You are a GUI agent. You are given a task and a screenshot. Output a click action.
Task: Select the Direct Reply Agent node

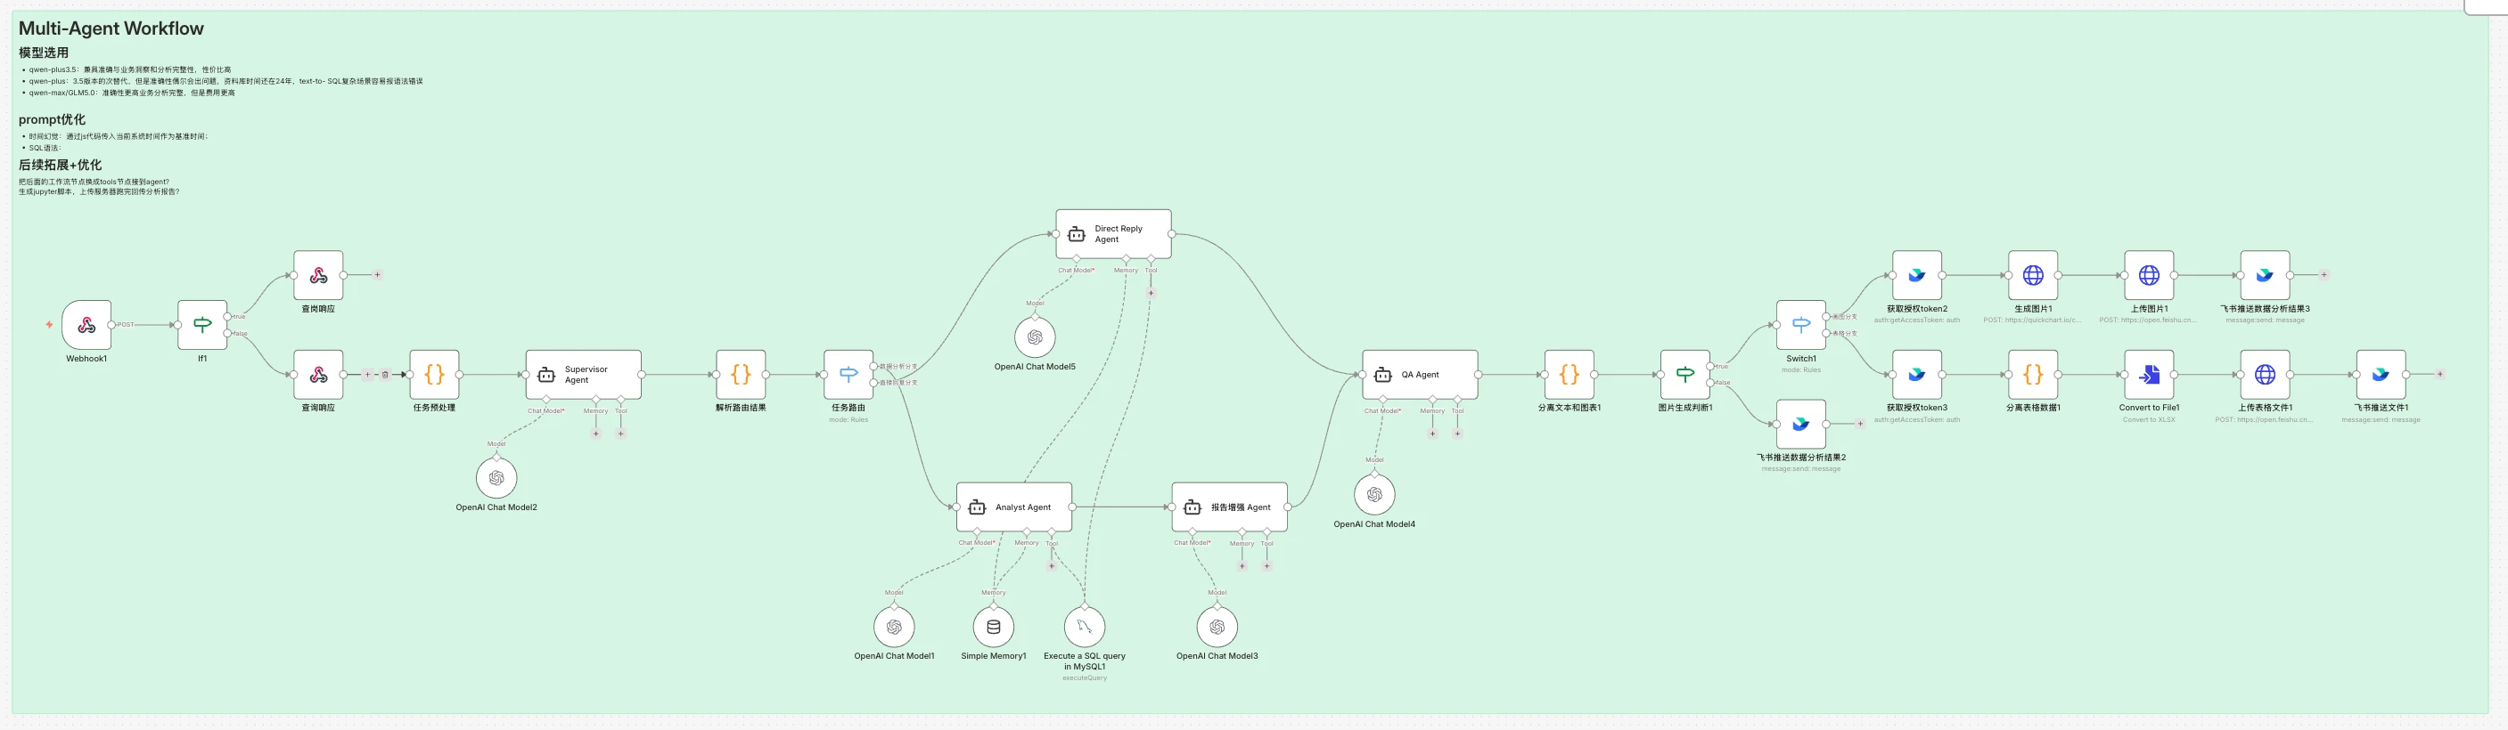tap(1114, 233)
